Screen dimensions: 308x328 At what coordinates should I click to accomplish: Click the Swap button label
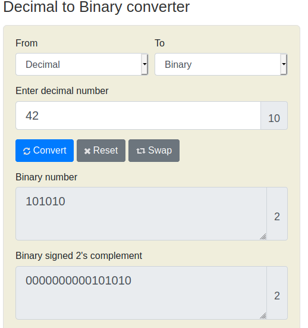(x=160, y=151)
